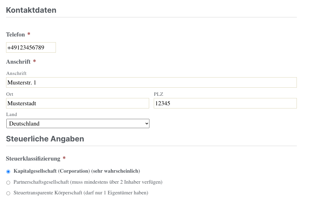Image resolution: width=309 pixels, height=201 pixels.
Task: Click the "Kapitalgesellschaft (Corporation) (sehr wahrscheinlich)" option text
Action: (x=77, y=171)
